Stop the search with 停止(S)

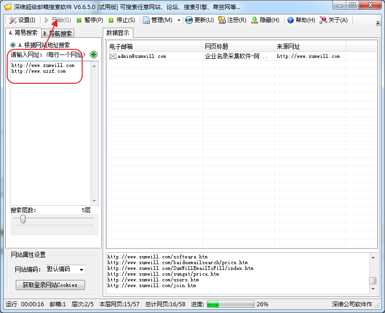122,20
